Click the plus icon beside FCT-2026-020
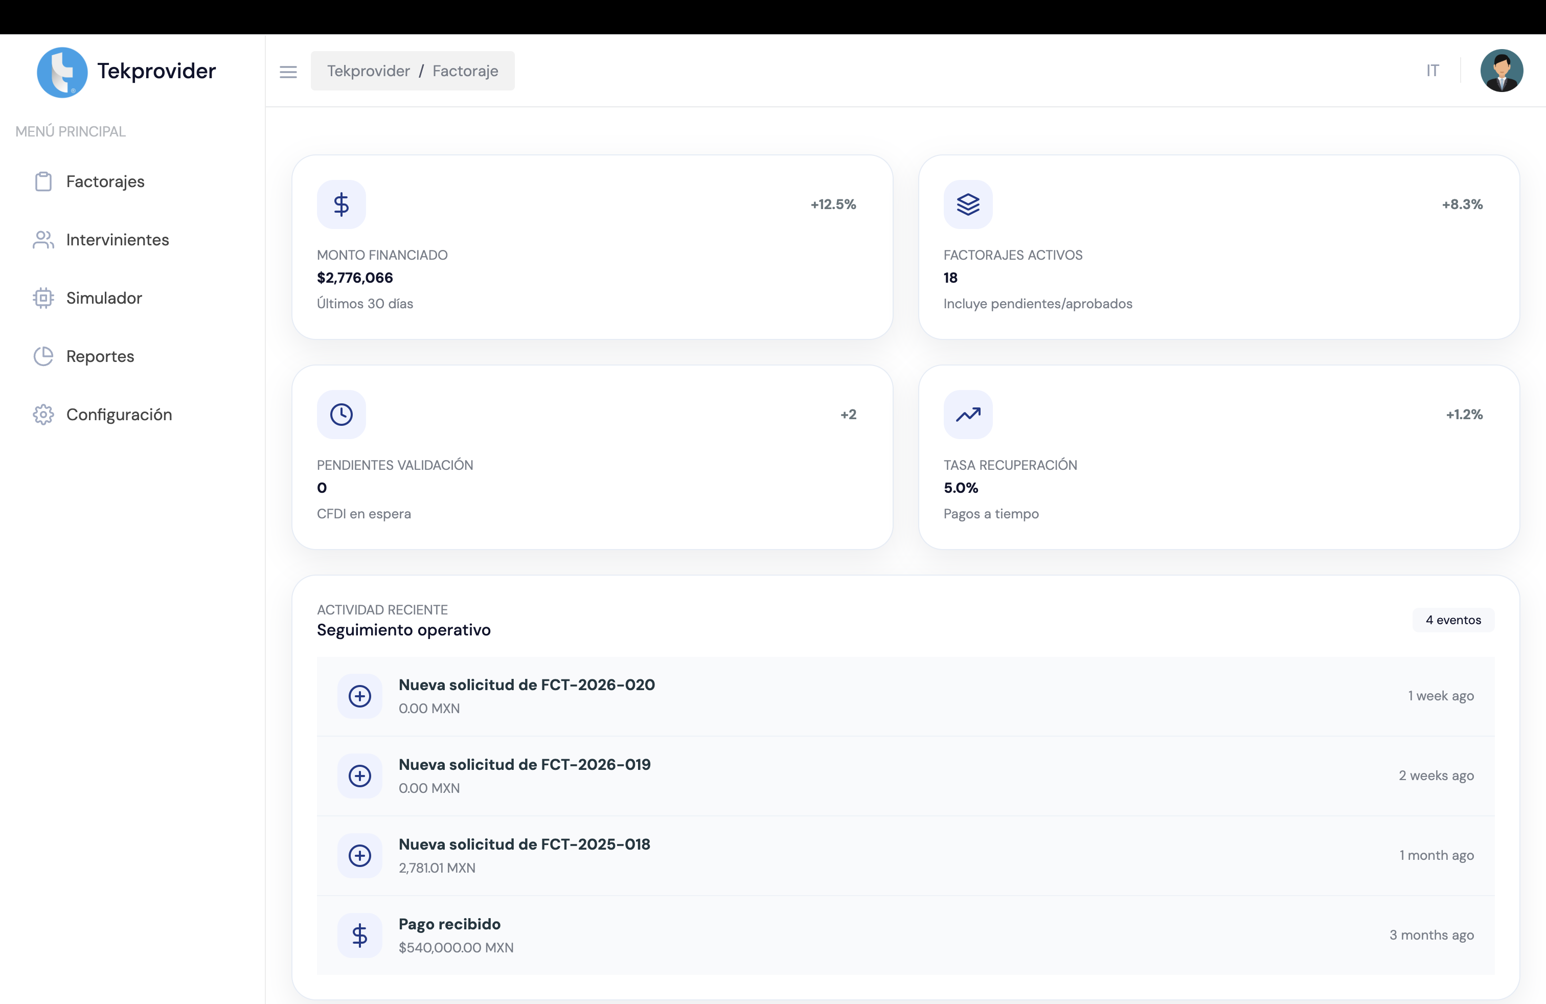 (x=359, y=696)
